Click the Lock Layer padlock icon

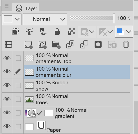pyautogui.click(x=57, y=31)
